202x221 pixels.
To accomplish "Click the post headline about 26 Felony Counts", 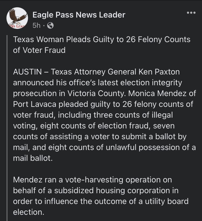I will pyautogui.click(x=102, y=40).
